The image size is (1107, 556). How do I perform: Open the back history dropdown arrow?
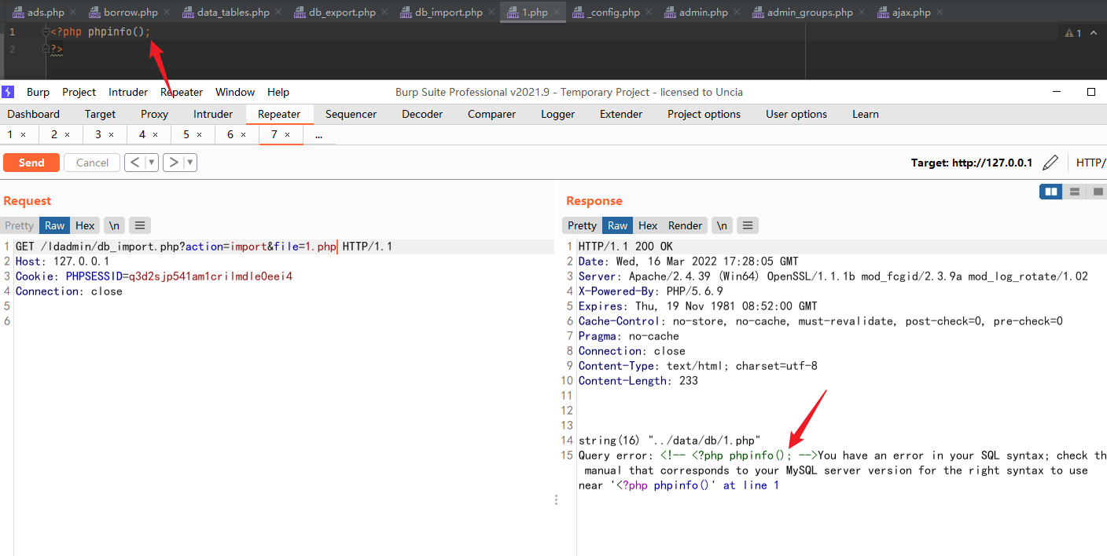[151, 163]
